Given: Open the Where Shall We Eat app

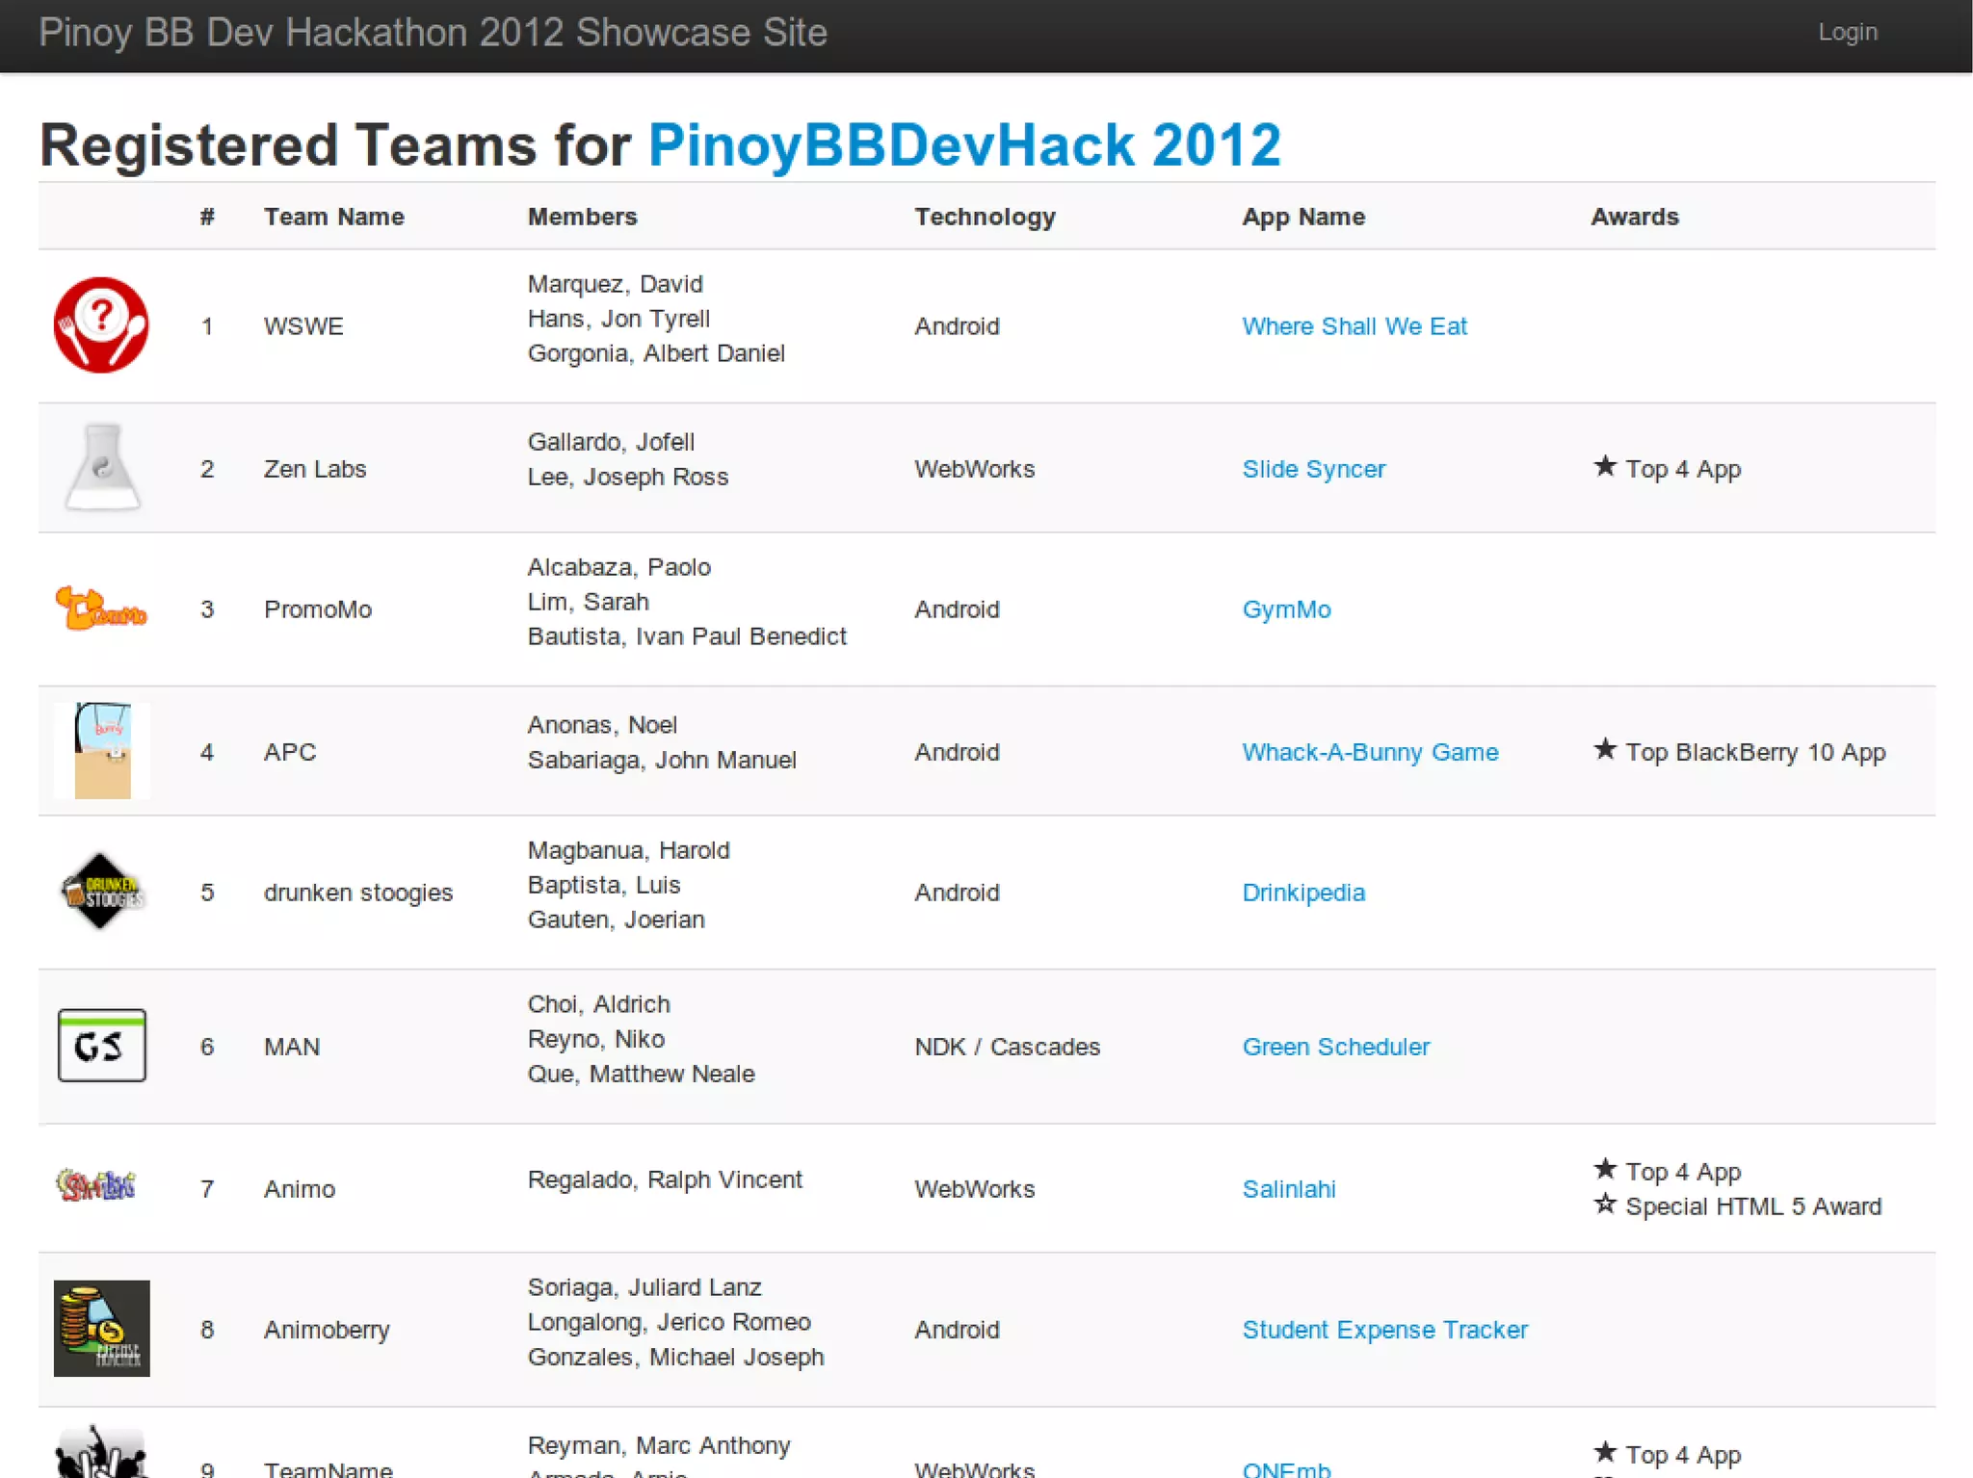Looking at the screenshot, I should 1354,326.
